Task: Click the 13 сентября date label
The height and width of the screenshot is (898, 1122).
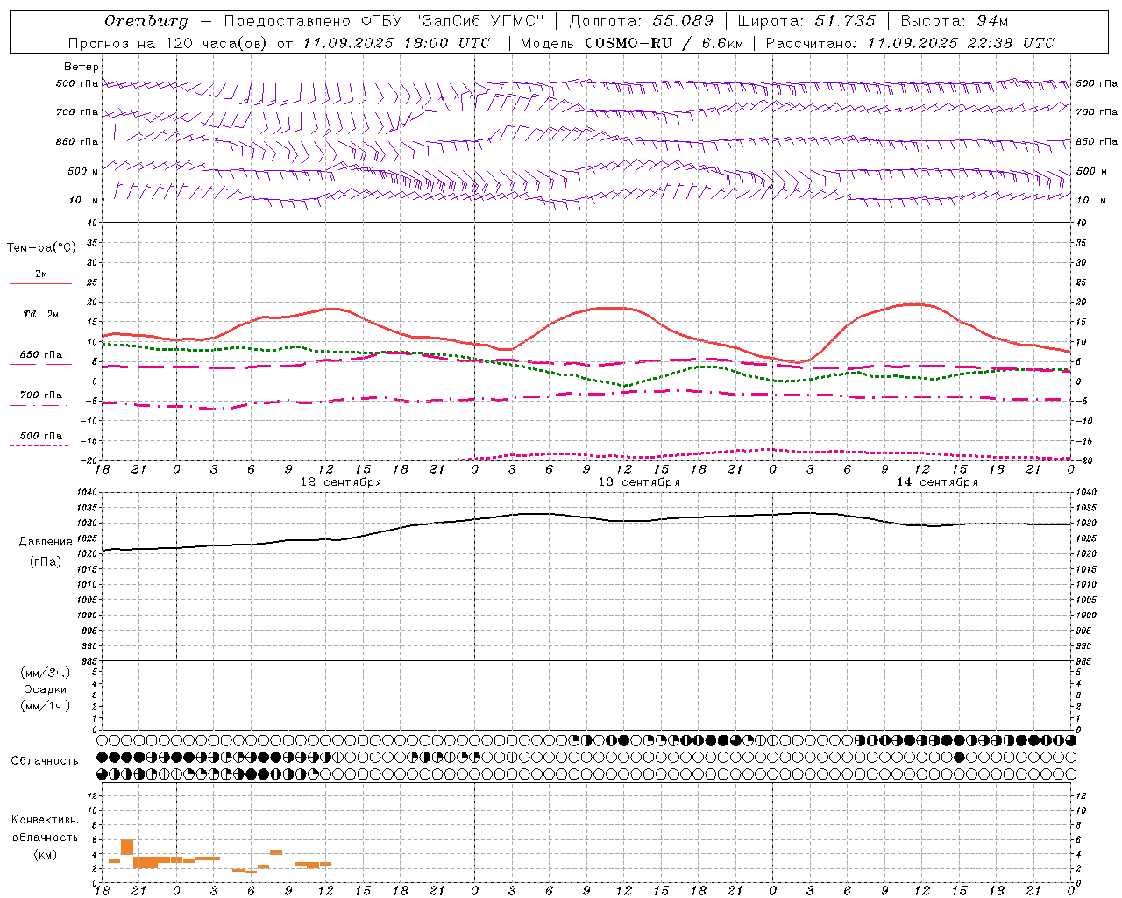Action: pyautogui.click(x=639, y=482)
